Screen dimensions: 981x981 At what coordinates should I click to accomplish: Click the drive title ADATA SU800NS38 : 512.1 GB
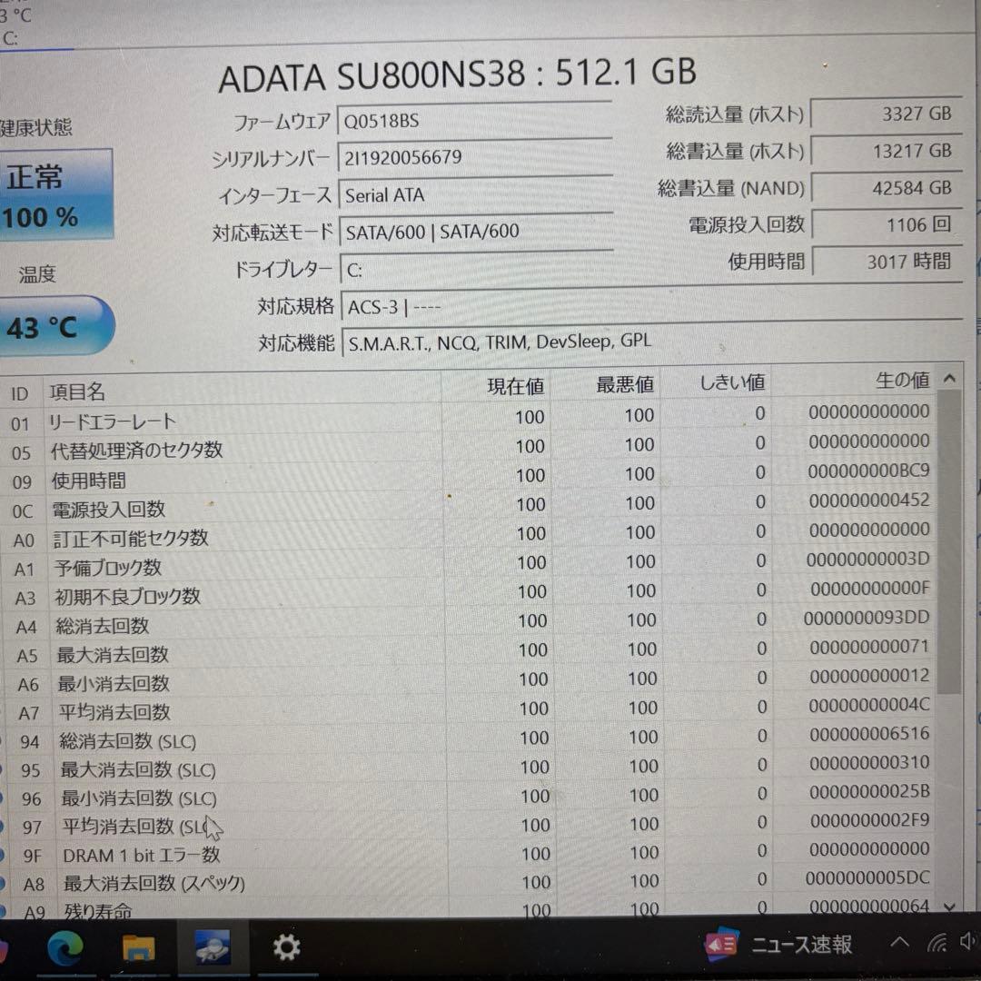coord(457,74)
